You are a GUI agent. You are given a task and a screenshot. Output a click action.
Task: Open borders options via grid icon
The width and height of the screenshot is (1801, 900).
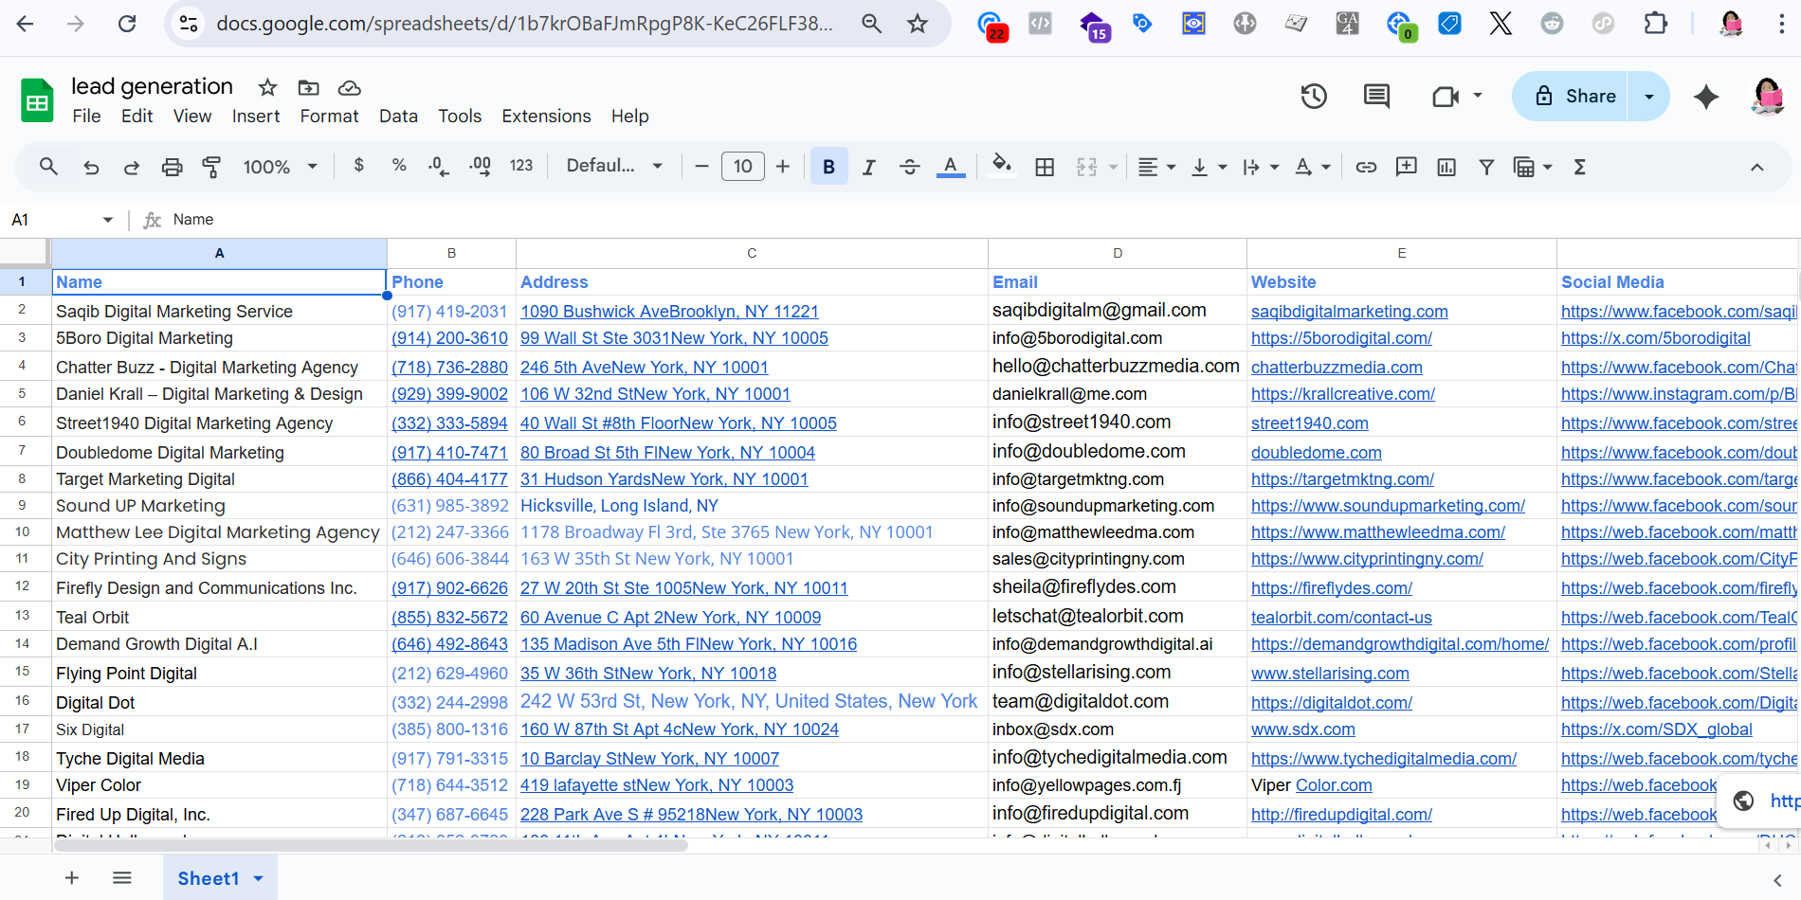pyautogui.click(x=1045, y=167)
